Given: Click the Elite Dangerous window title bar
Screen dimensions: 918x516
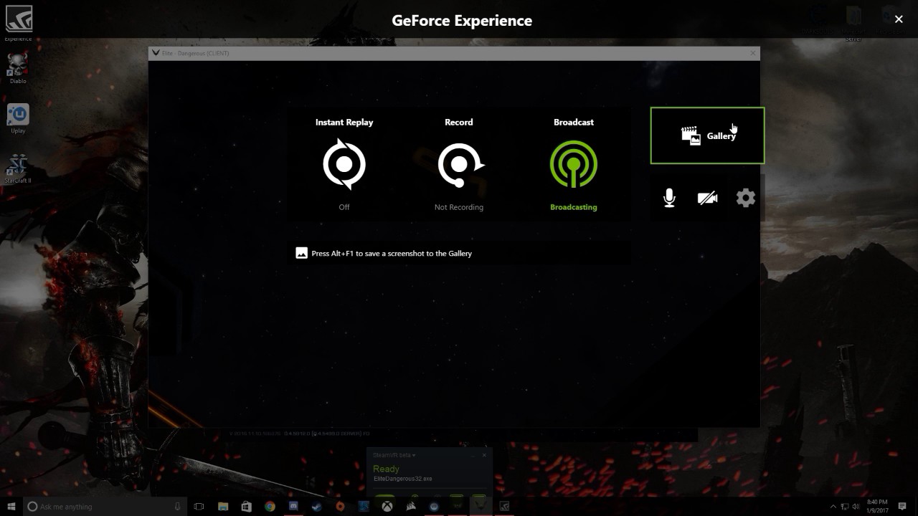Looking at the screenshot, I should point(453,53).
